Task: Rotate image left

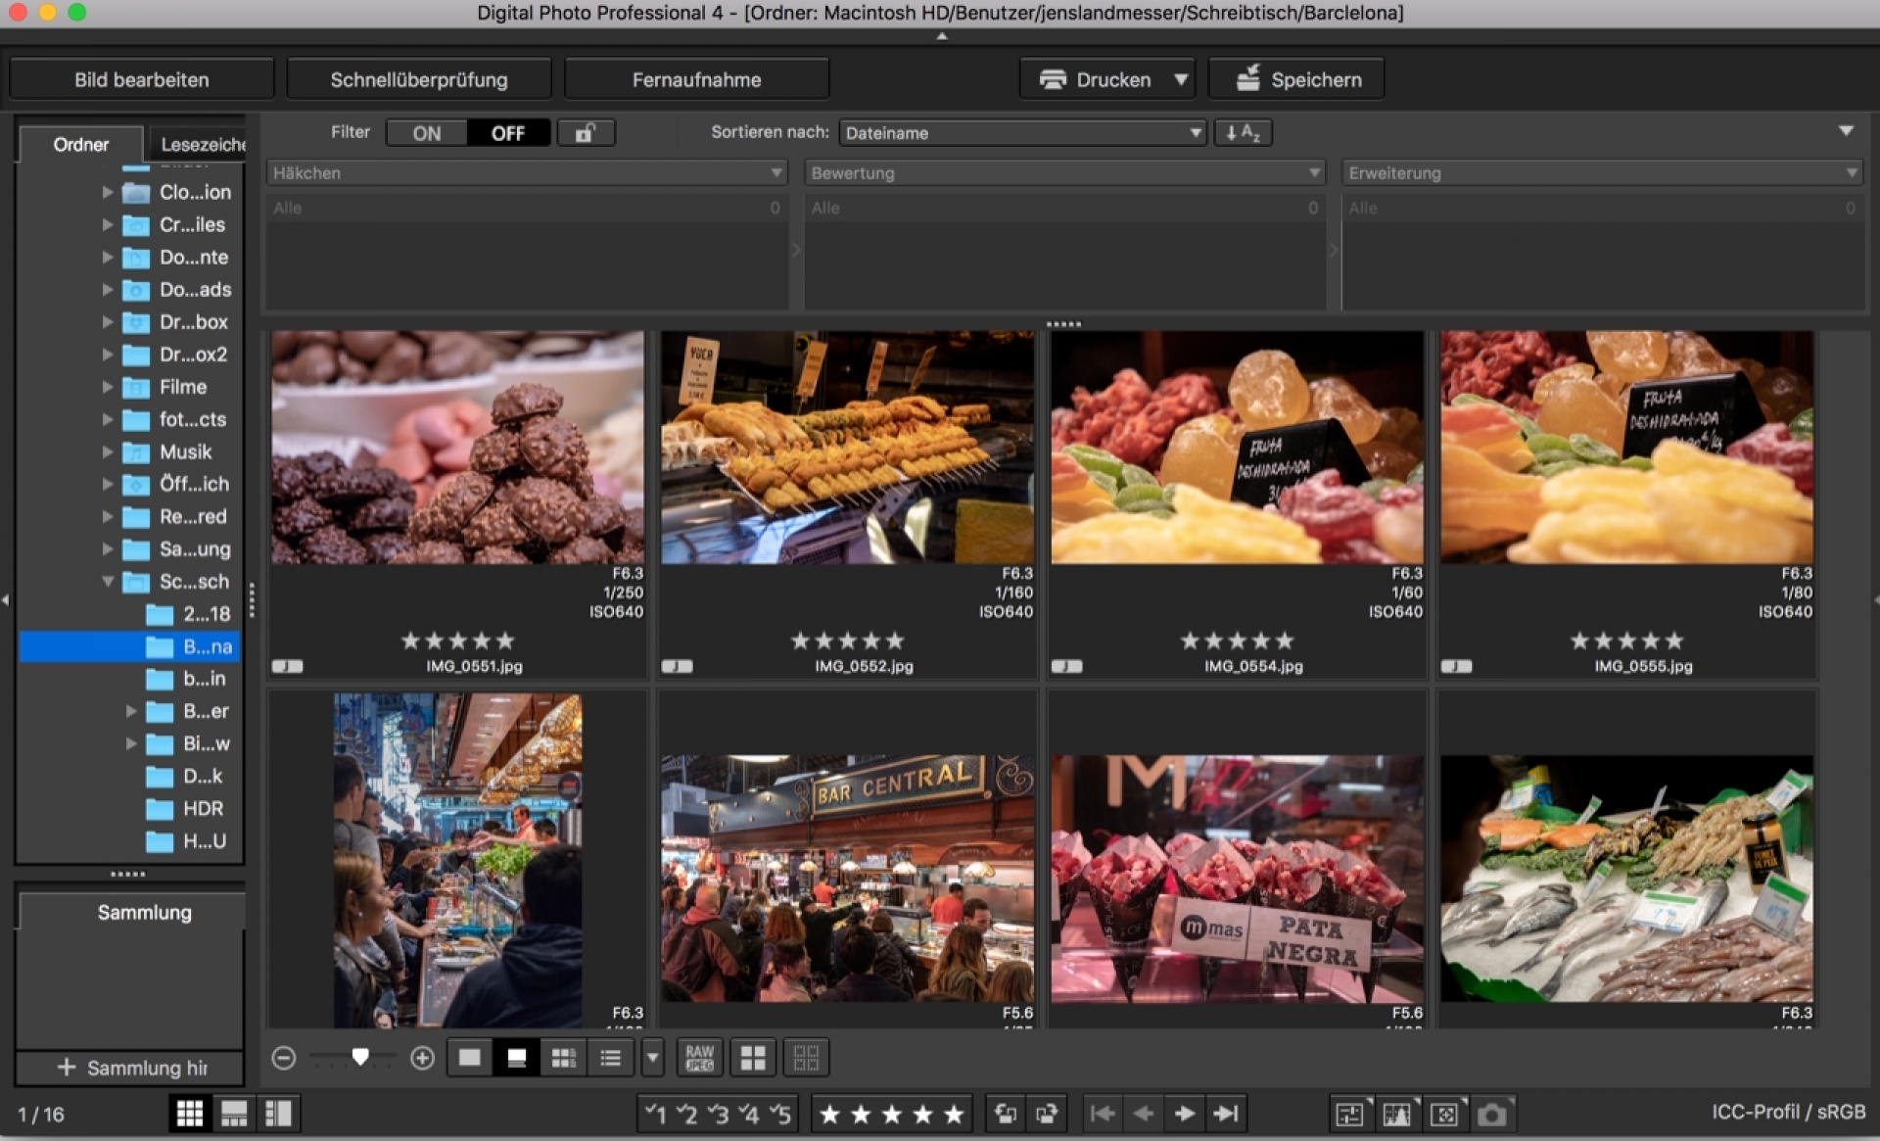Action: (1006, 1114)
